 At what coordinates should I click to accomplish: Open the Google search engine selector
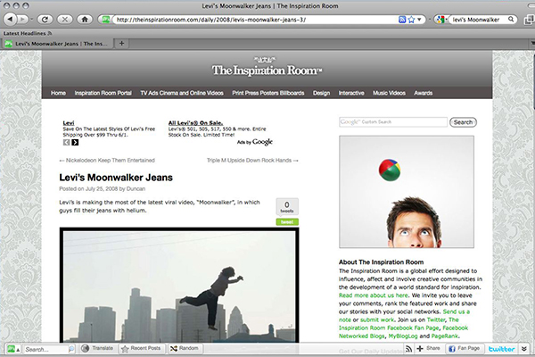[x=440, y=20]
